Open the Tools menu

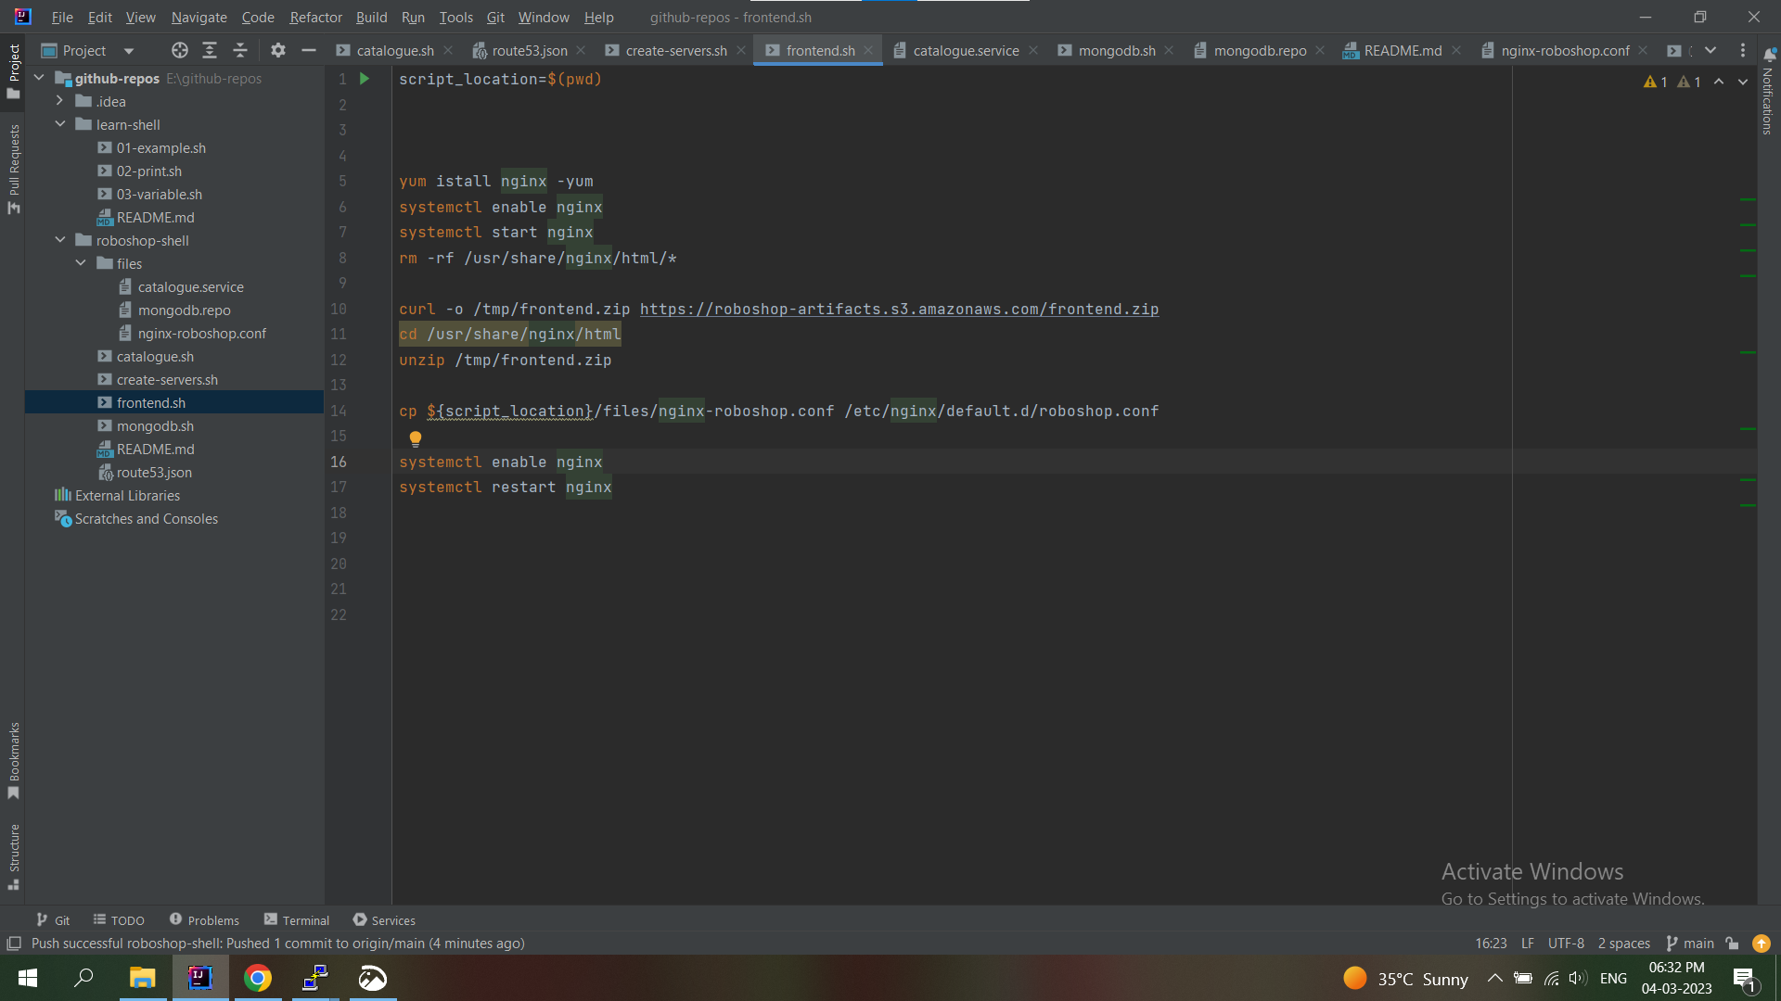pyautogui.click(x=455, y=18)
